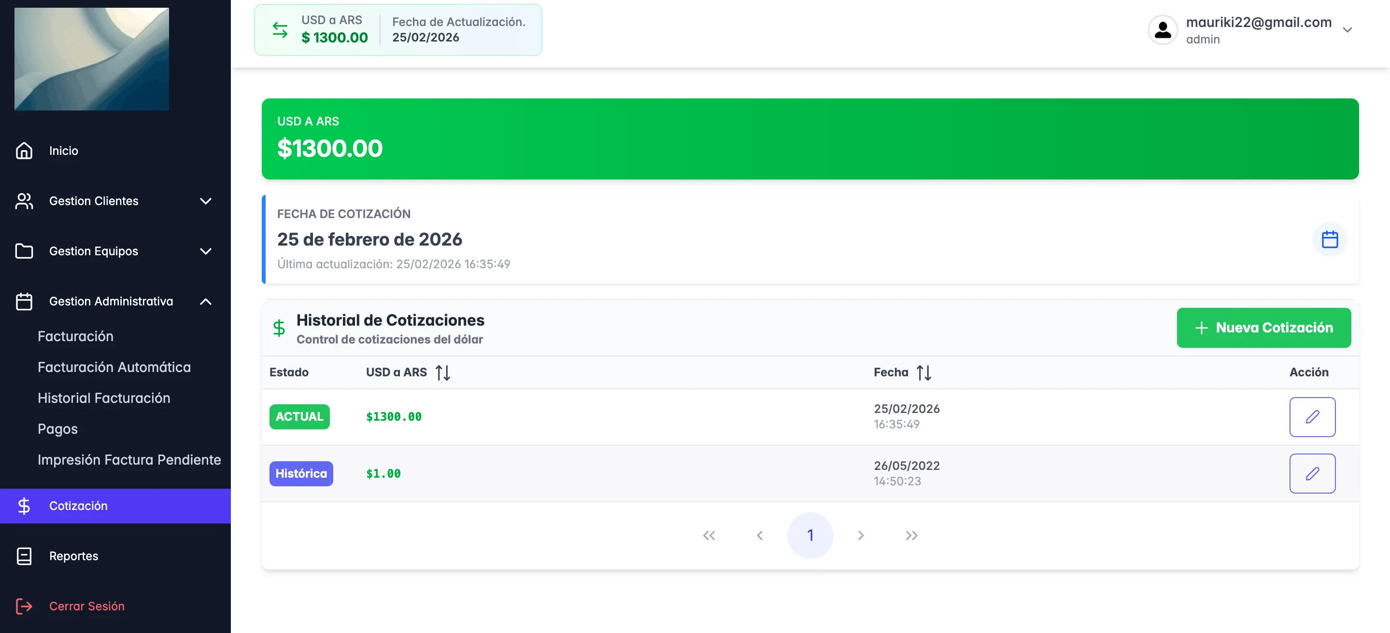The height and width of the screenshot is (633, 1390).
Task: Click the calendar icon beside quotation date
Action: (1329, 239)
